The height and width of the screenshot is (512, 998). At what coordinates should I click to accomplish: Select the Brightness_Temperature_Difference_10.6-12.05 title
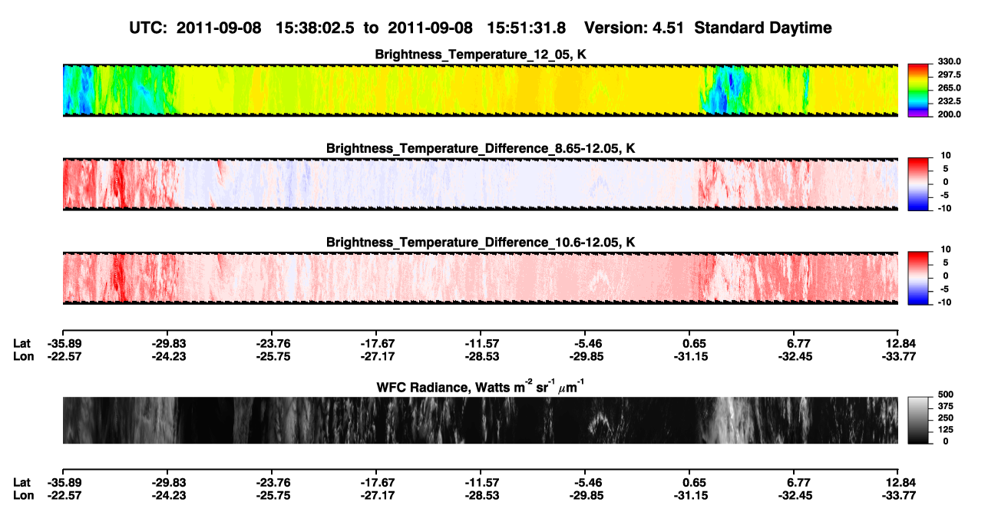click(481, 243)
